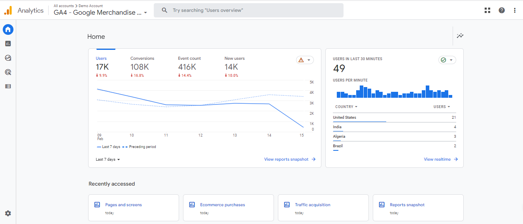Open the Last 7 days date dropdown
523x224 pixels.
point(108,159)
